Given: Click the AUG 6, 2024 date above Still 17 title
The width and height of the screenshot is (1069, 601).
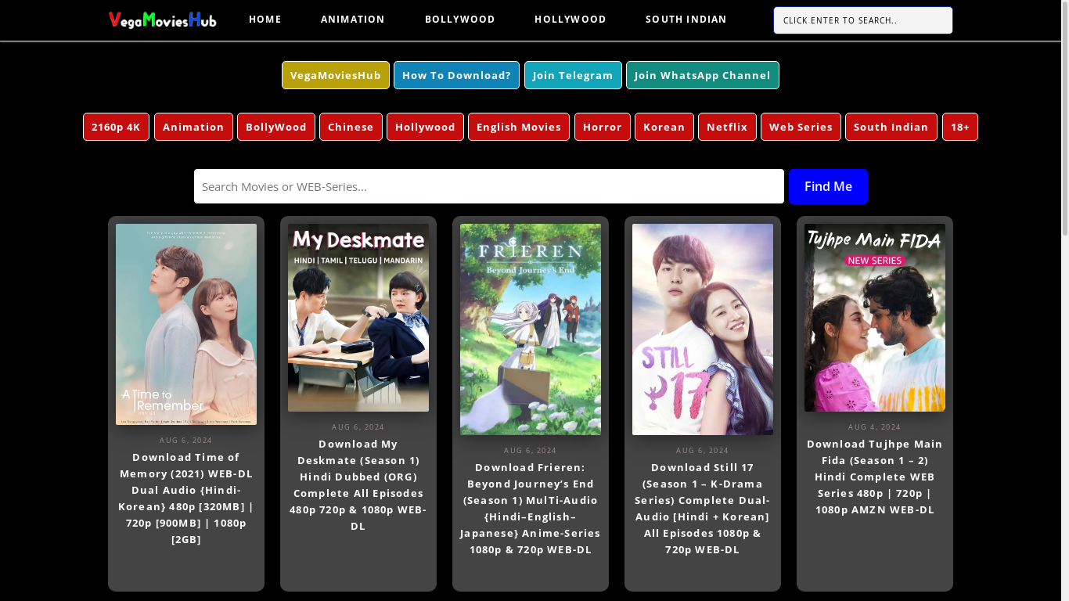Looking at the screenshot, I should pyautogui.click(x=703, y=451).
